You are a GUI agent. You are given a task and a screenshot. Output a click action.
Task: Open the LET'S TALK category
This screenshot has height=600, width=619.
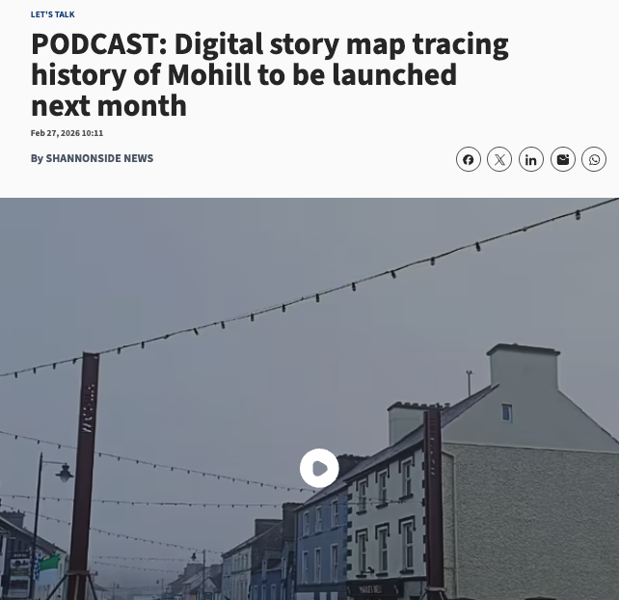click(x=52, y=14)
